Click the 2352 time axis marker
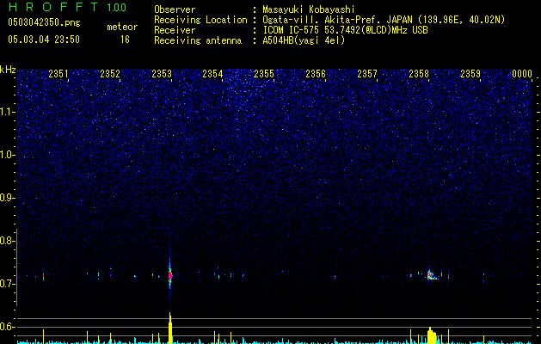 (x=110, y=74)
